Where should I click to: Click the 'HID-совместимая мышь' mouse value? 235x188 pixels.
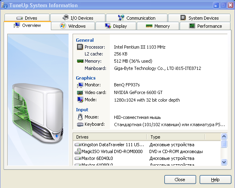click(x=137, y=117)
